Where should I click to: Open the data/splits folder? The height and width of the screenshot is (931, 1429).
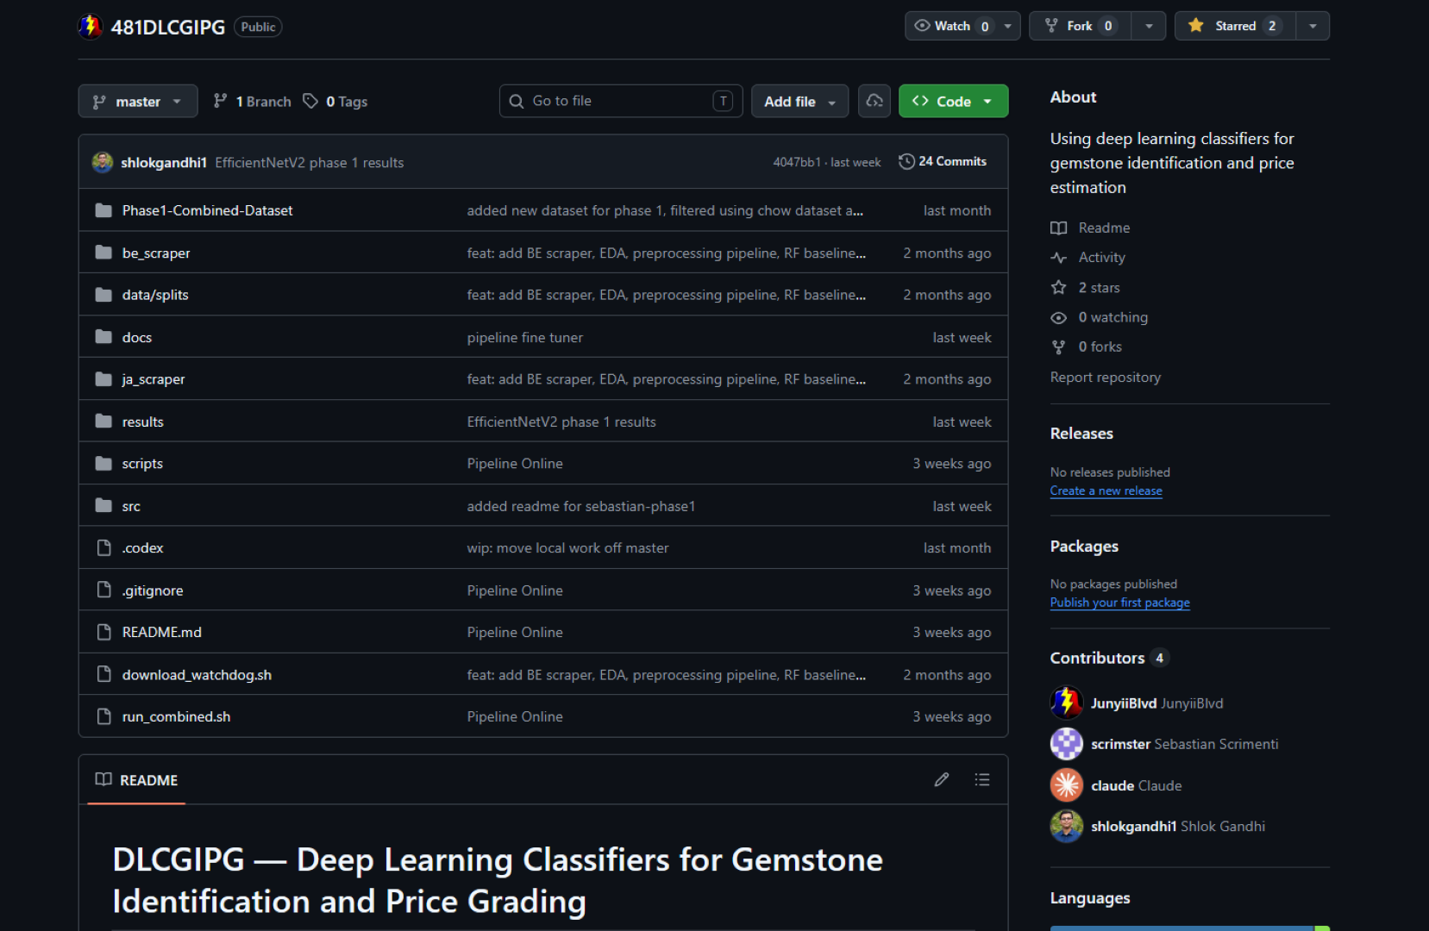point(155,295)
